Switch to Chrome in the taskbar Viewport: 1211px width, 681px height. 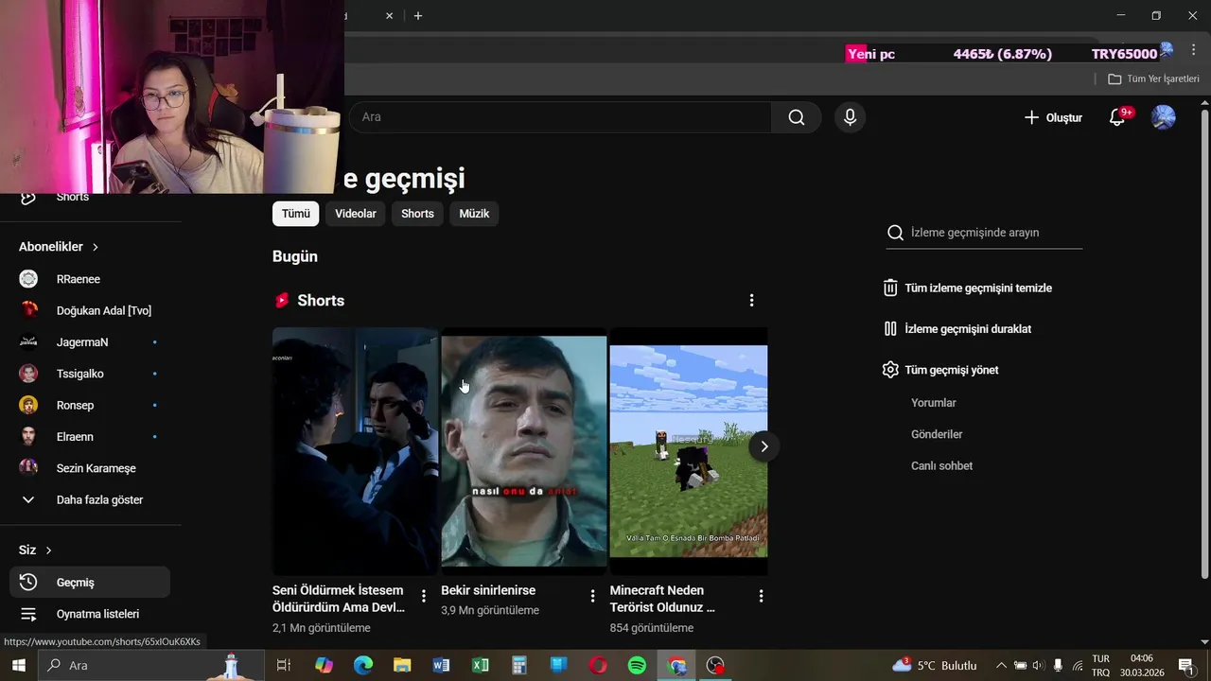(x=676, y=665)
